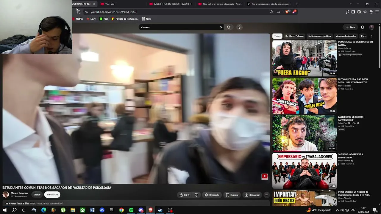This screenshot has height=214, width=381.
Task: Open Elecciones UBA video thumbnail
Action: click(x=305, y=96)
